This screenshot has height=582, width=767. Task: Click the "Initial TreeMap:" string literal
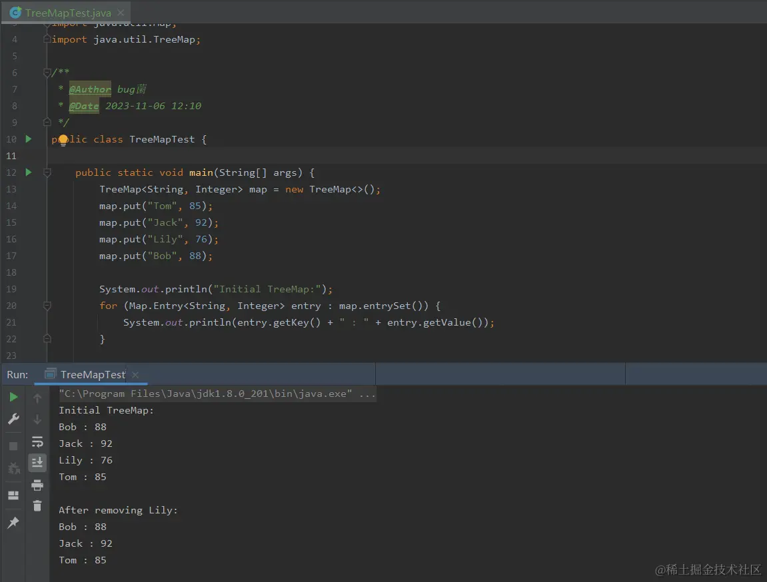pos(267,289)
